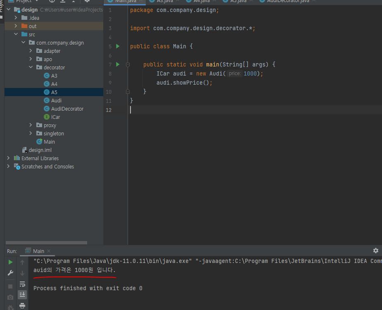Expand the .idea folder
Viewport: 382px width, 310px height.
(16, 18)
